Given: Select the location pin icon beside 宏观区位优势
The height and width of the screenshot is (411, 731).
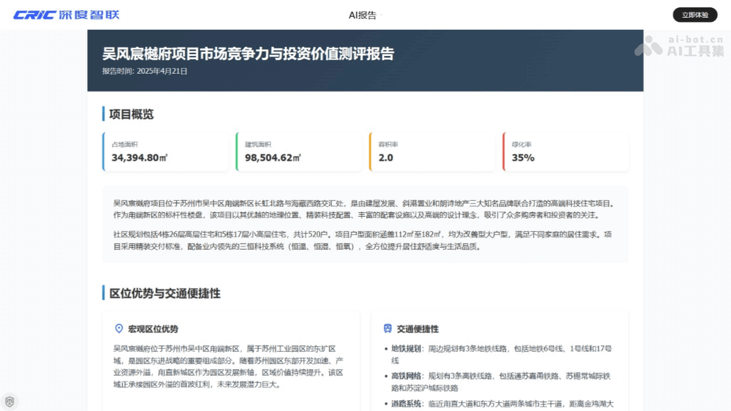Looking at the screenshot, I should coord(120,328).
